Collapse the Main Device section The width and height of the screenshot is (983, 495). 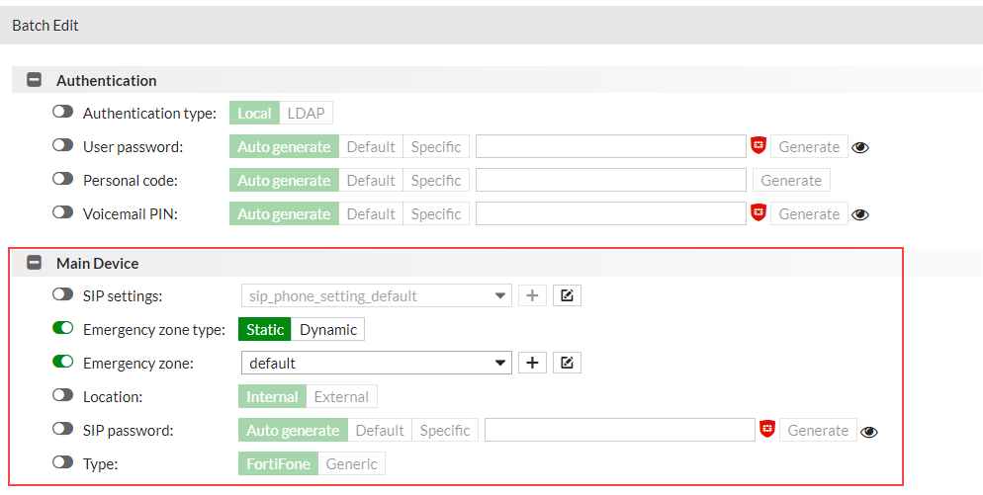point(35,263)
